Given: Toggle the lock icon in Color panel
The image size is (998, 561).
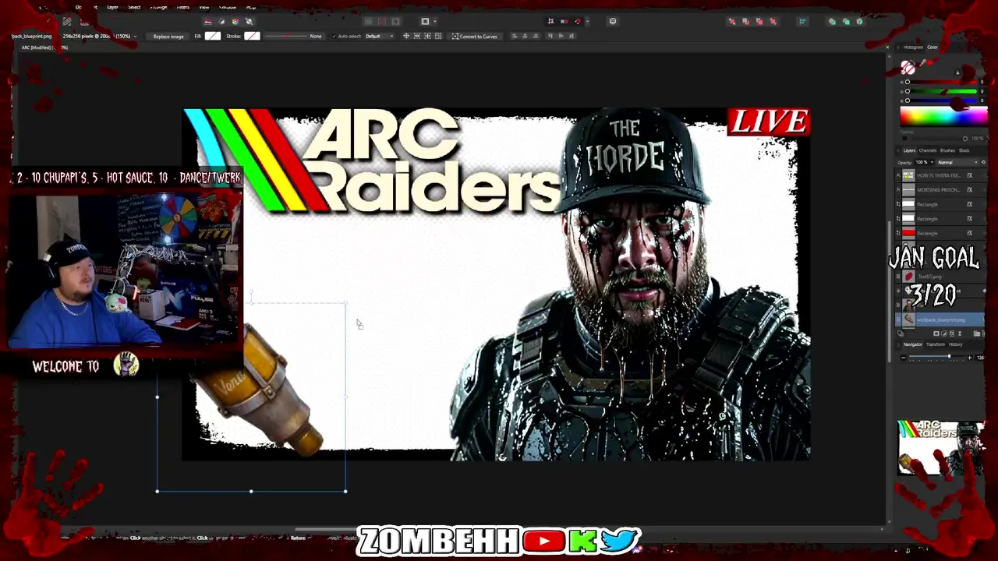Looking at the screenshot, I should click(x=957, y=72).
